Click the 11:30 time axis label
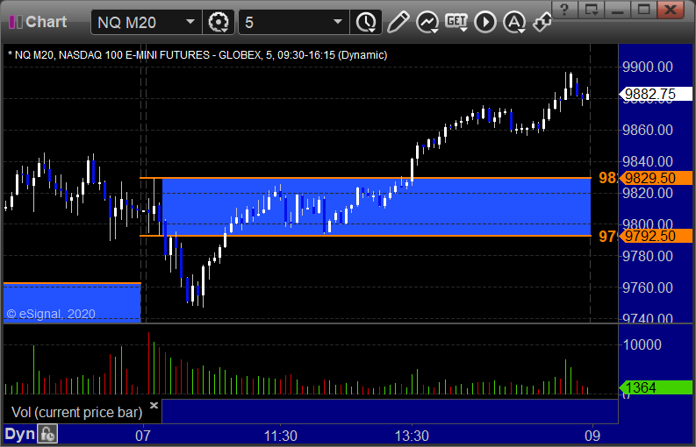Viewport: 696px width, 447px height. tap(281, 436)
